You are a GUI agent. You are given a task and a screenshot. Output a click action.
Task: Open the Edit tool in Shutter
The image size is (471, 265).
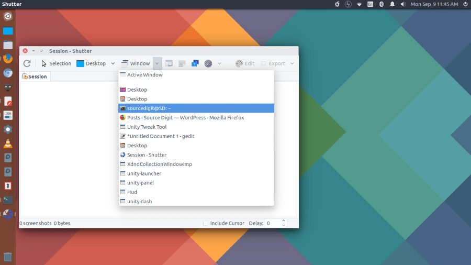click(x=245, y=63)
